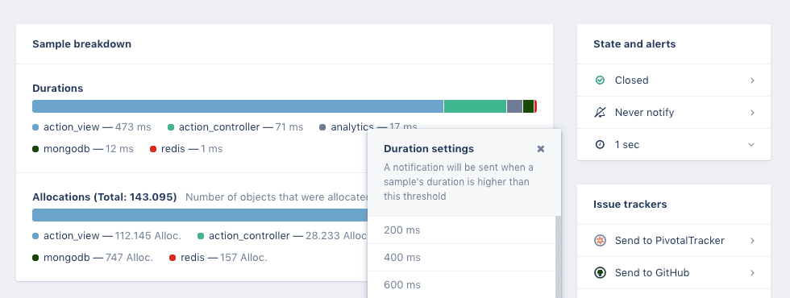Click the Duration settings list scrollbar
Screen dimensions: 790x298
pyautogui.click(x=558, y=257)
